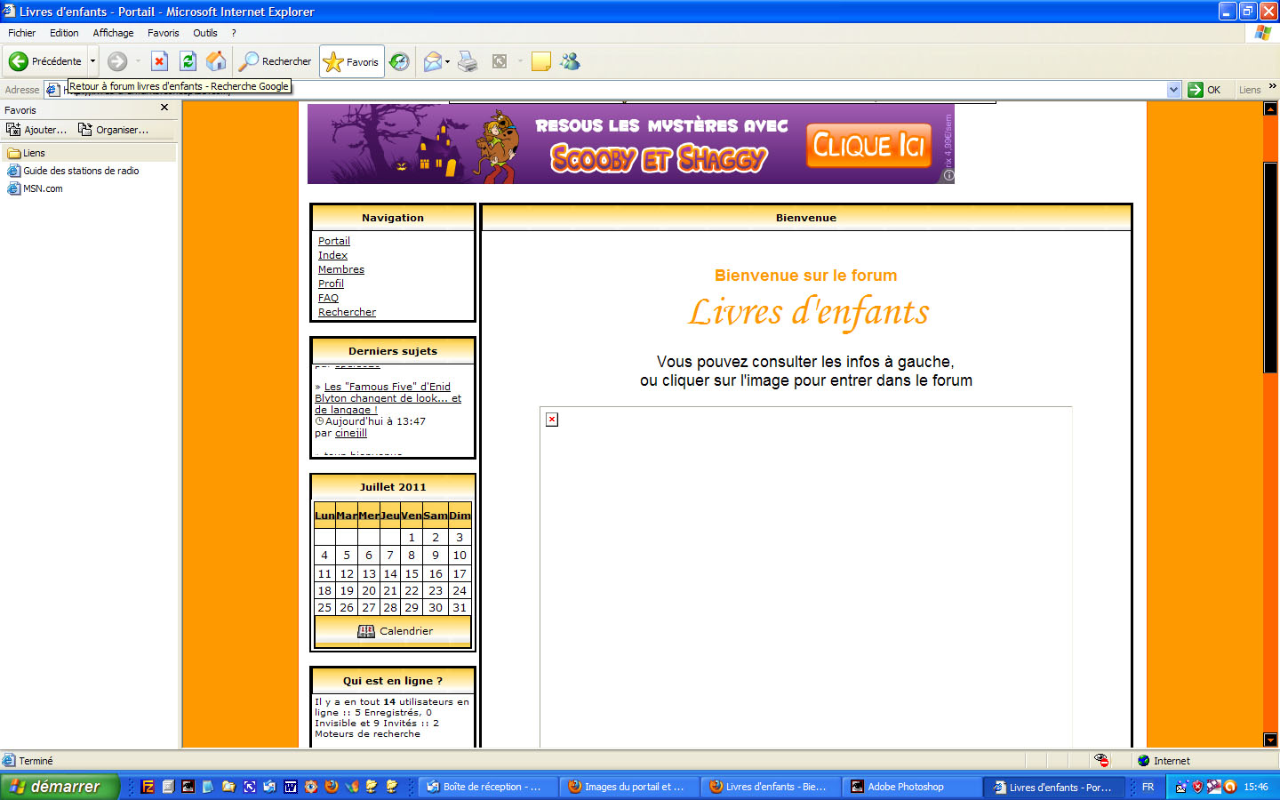
Task: Toggle the Favoris star button in toolbar
Action: [x=352, y=62]
